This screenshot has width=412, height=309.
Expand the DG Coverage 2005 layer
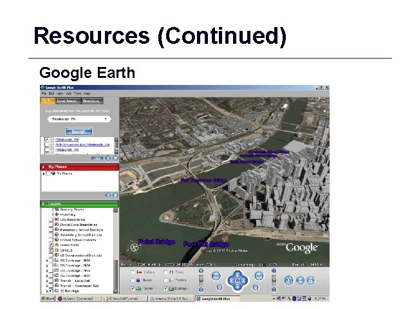point(47,261)
